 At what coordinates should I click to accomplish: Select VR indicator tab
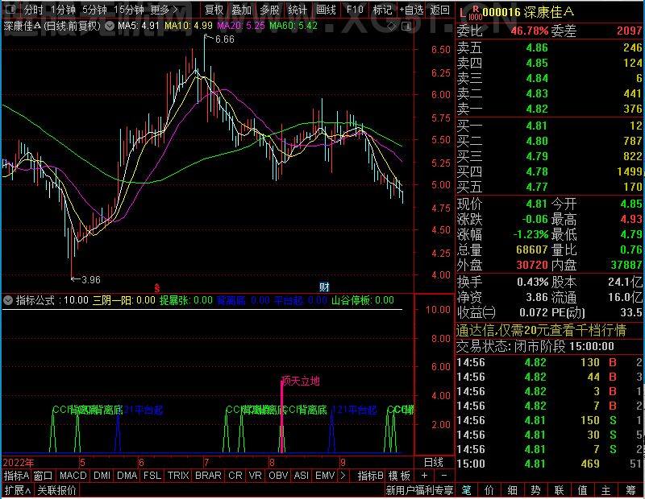pos(255,476)
